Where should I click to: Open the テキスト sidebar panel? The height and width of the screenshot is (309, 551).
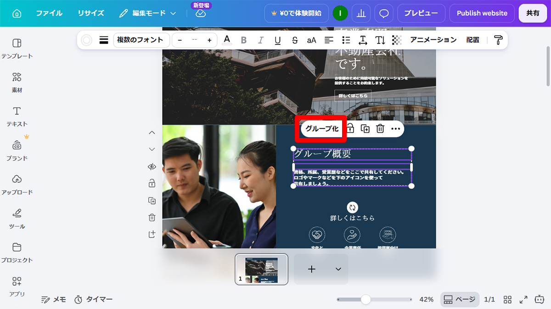click(17, 116)
